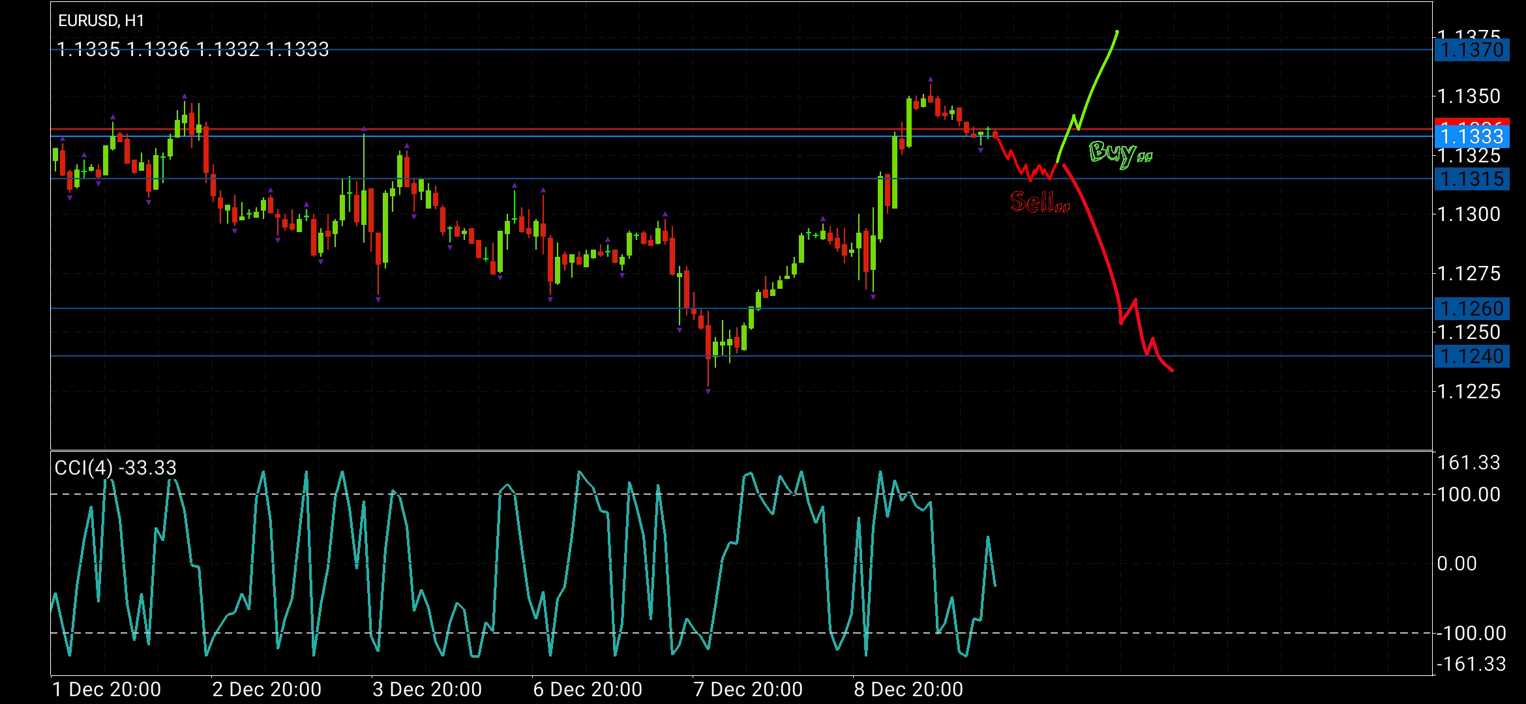The height and width of the screenshot is (704, 1526).
Task: Click the 8 Dec 20:00 time marker
Action: coord(908,689)
